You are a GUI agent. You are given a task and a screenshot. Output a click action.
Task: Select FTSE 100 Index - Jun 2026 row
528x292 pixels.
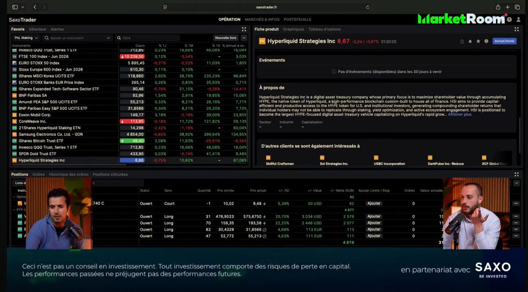pos(130,56)
